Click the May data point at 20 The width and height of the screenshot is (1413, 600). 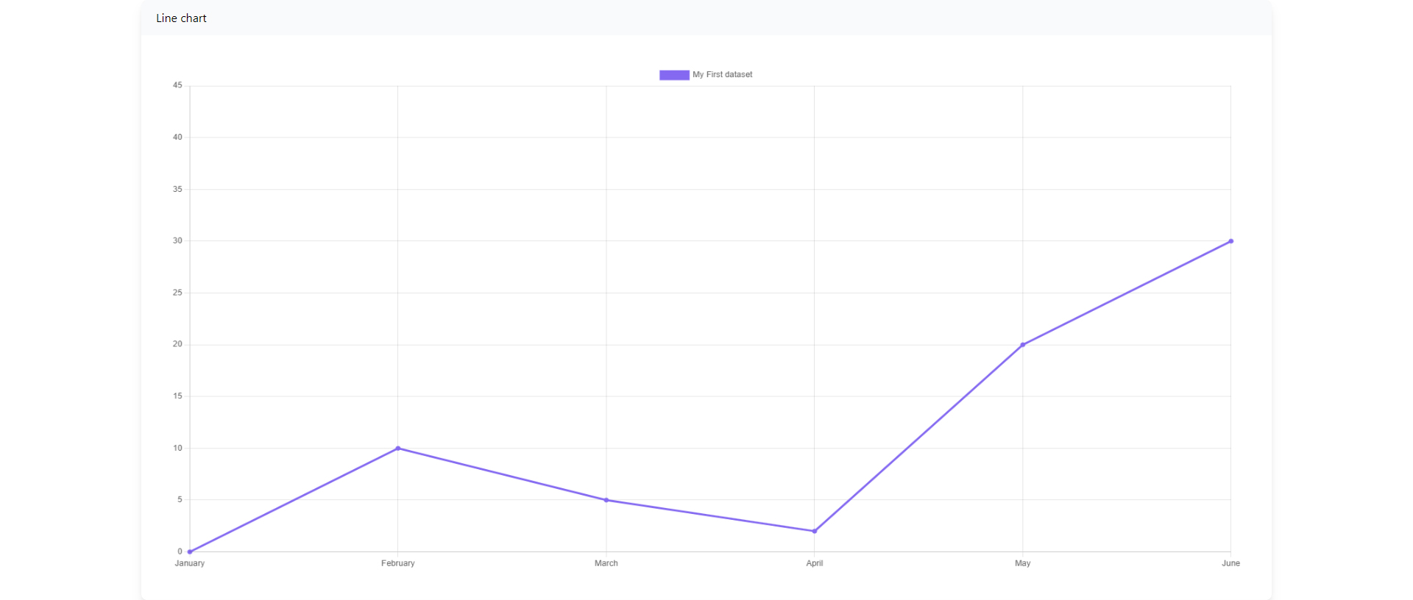[1023, 345]
